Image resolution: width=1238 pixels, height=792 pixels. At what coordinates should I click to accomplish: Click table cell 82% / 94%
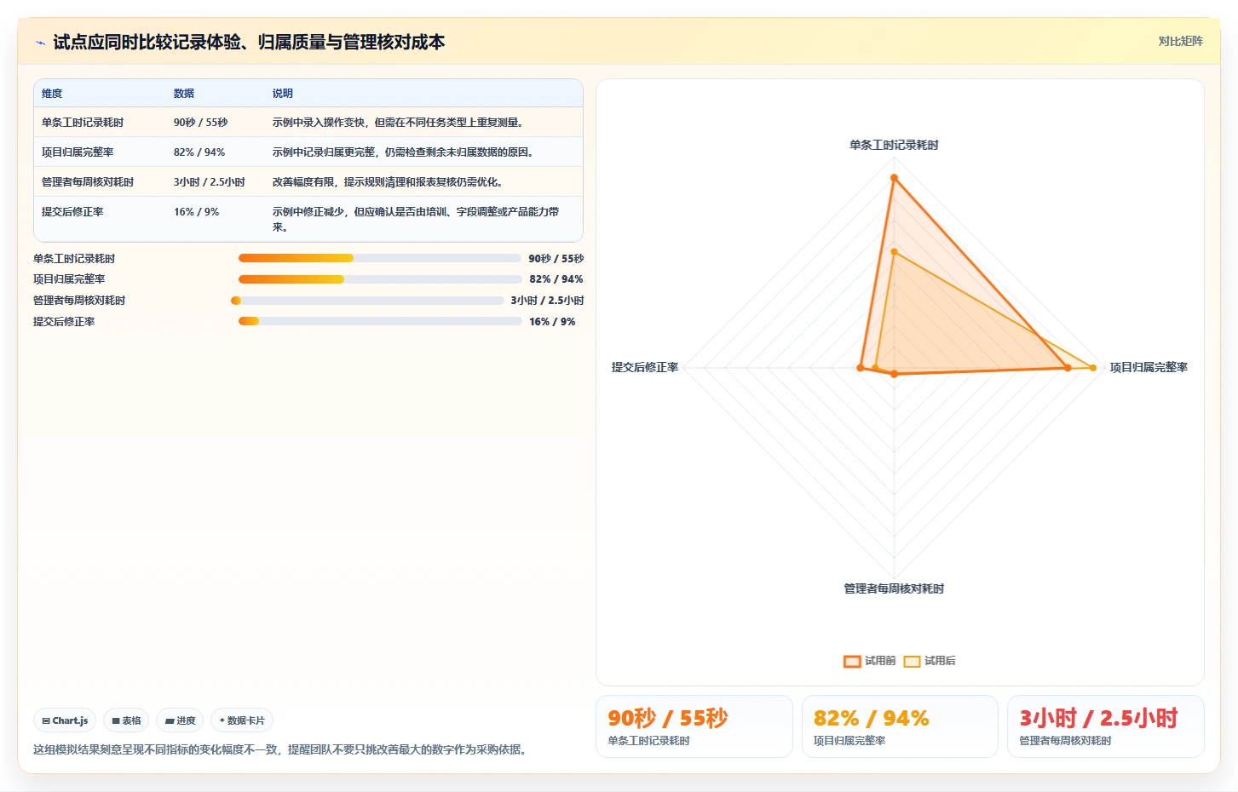pos(199,152)
